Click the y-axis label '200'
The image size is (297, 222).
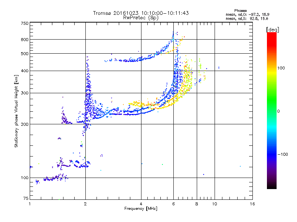pyautogui.click(x=25, y=124)
